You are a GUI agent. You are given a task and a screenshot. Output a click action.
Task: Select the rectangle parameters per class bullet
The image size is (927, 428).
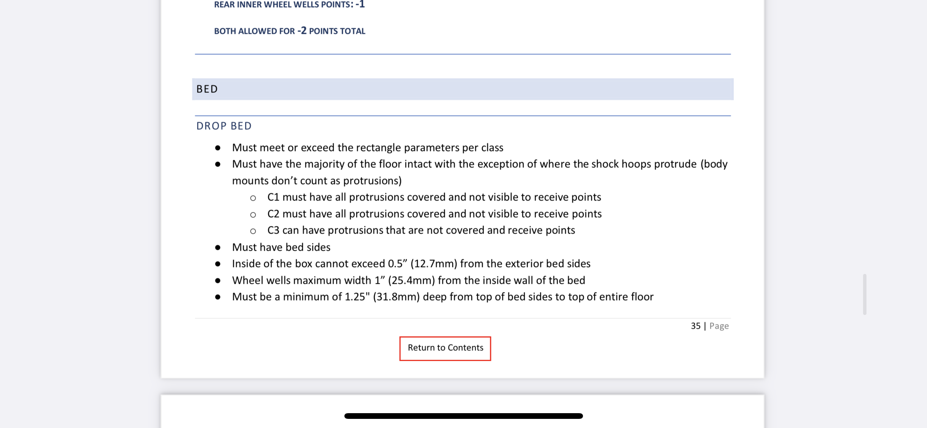pyautogui.click(x=368, y=148)
